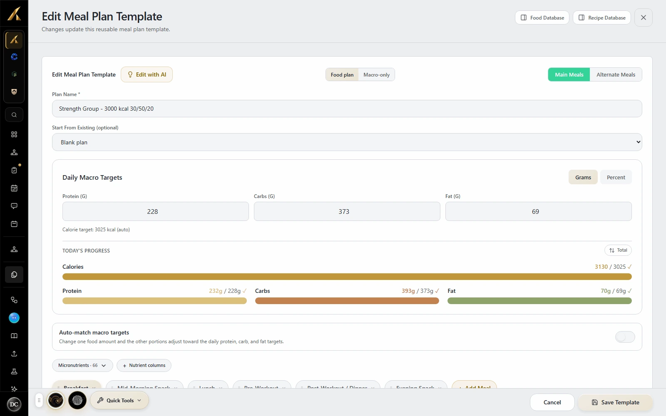Select Percent macro unit
The image size is (666, 416).
click(616, 177)
